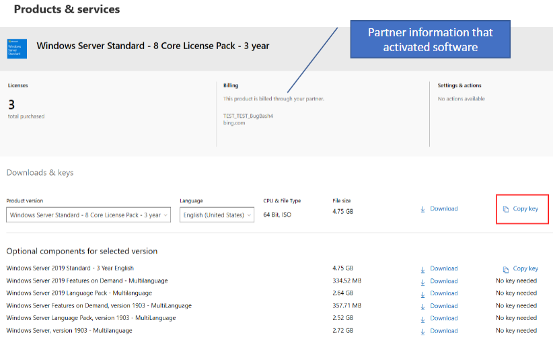This screenshot has height=339, width=553.
Task: Click download arrow icon for 334.52 MB file
Action: [422, 281]
